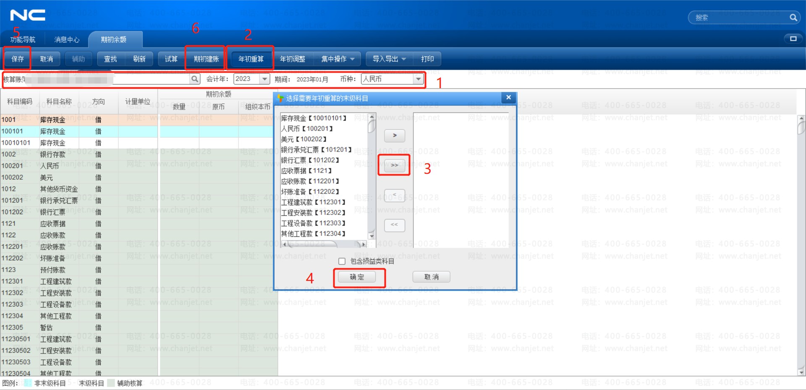The image size is (806, 390).
Task: Click the 方向 column header
Action: click(x=99, y=102)
